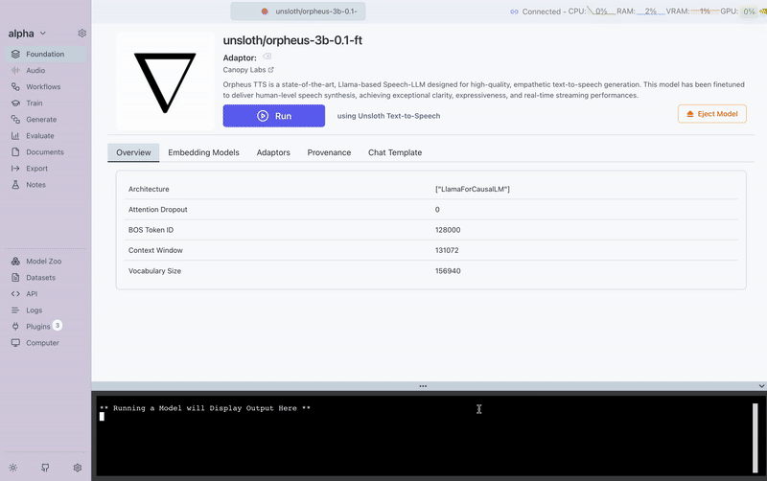This screenshot has height=481, width=767.
Task: Open the unsloth/orpheus-3b-0.1 model selector
Action: coord(298,11)
